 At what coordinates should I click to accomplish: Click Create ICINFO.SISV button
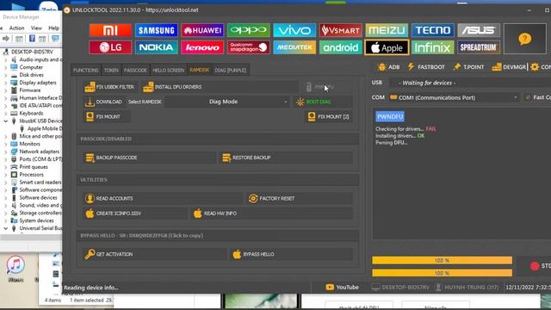pos(135,214)
